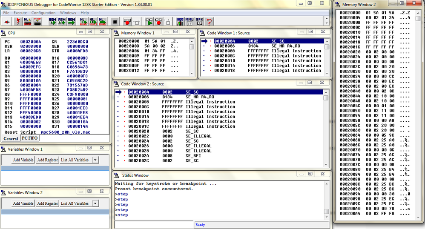Click Add Register in Variables Window 1
This screenshot has height=229, width=425.
click(47, 160)
